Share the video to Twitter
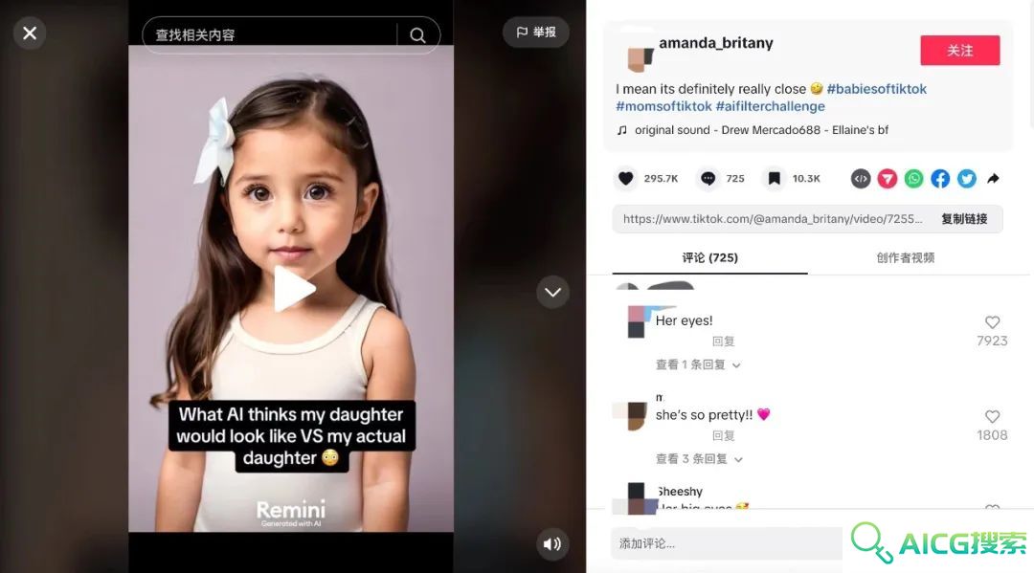Screen dimensions: 1034x573 point(967,179)
